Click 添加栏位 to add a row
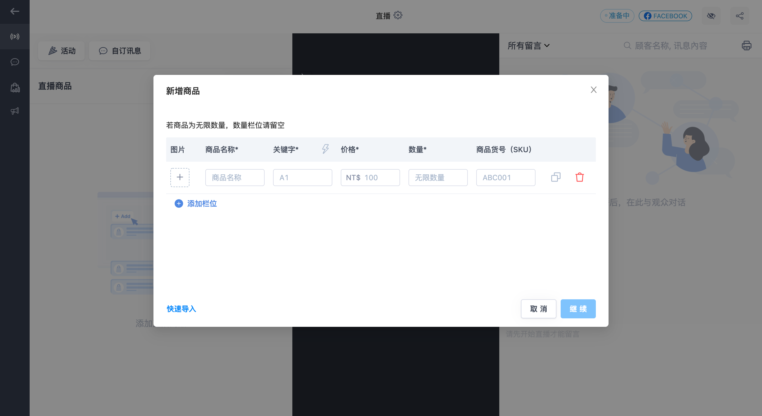Viewport: 762px width, 416px height. [x=196, y=204]
